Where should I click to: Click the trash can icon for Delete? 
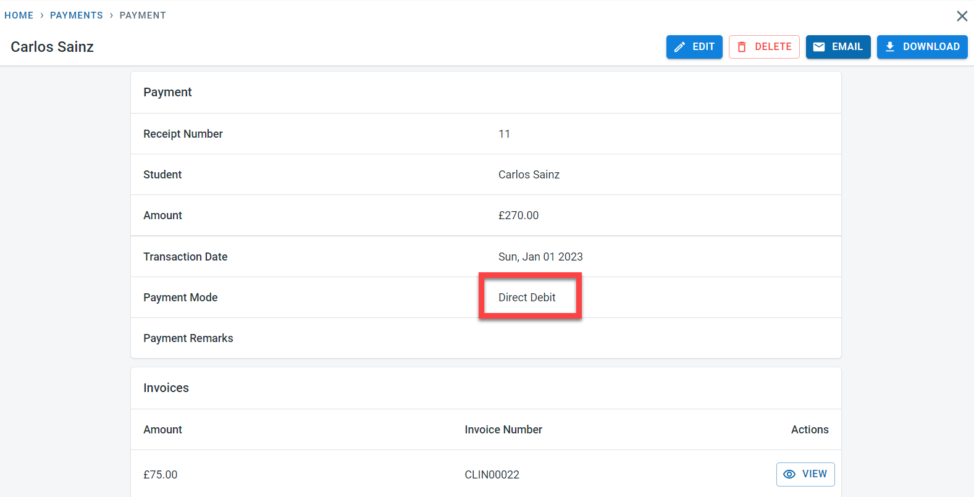point(742,47)
